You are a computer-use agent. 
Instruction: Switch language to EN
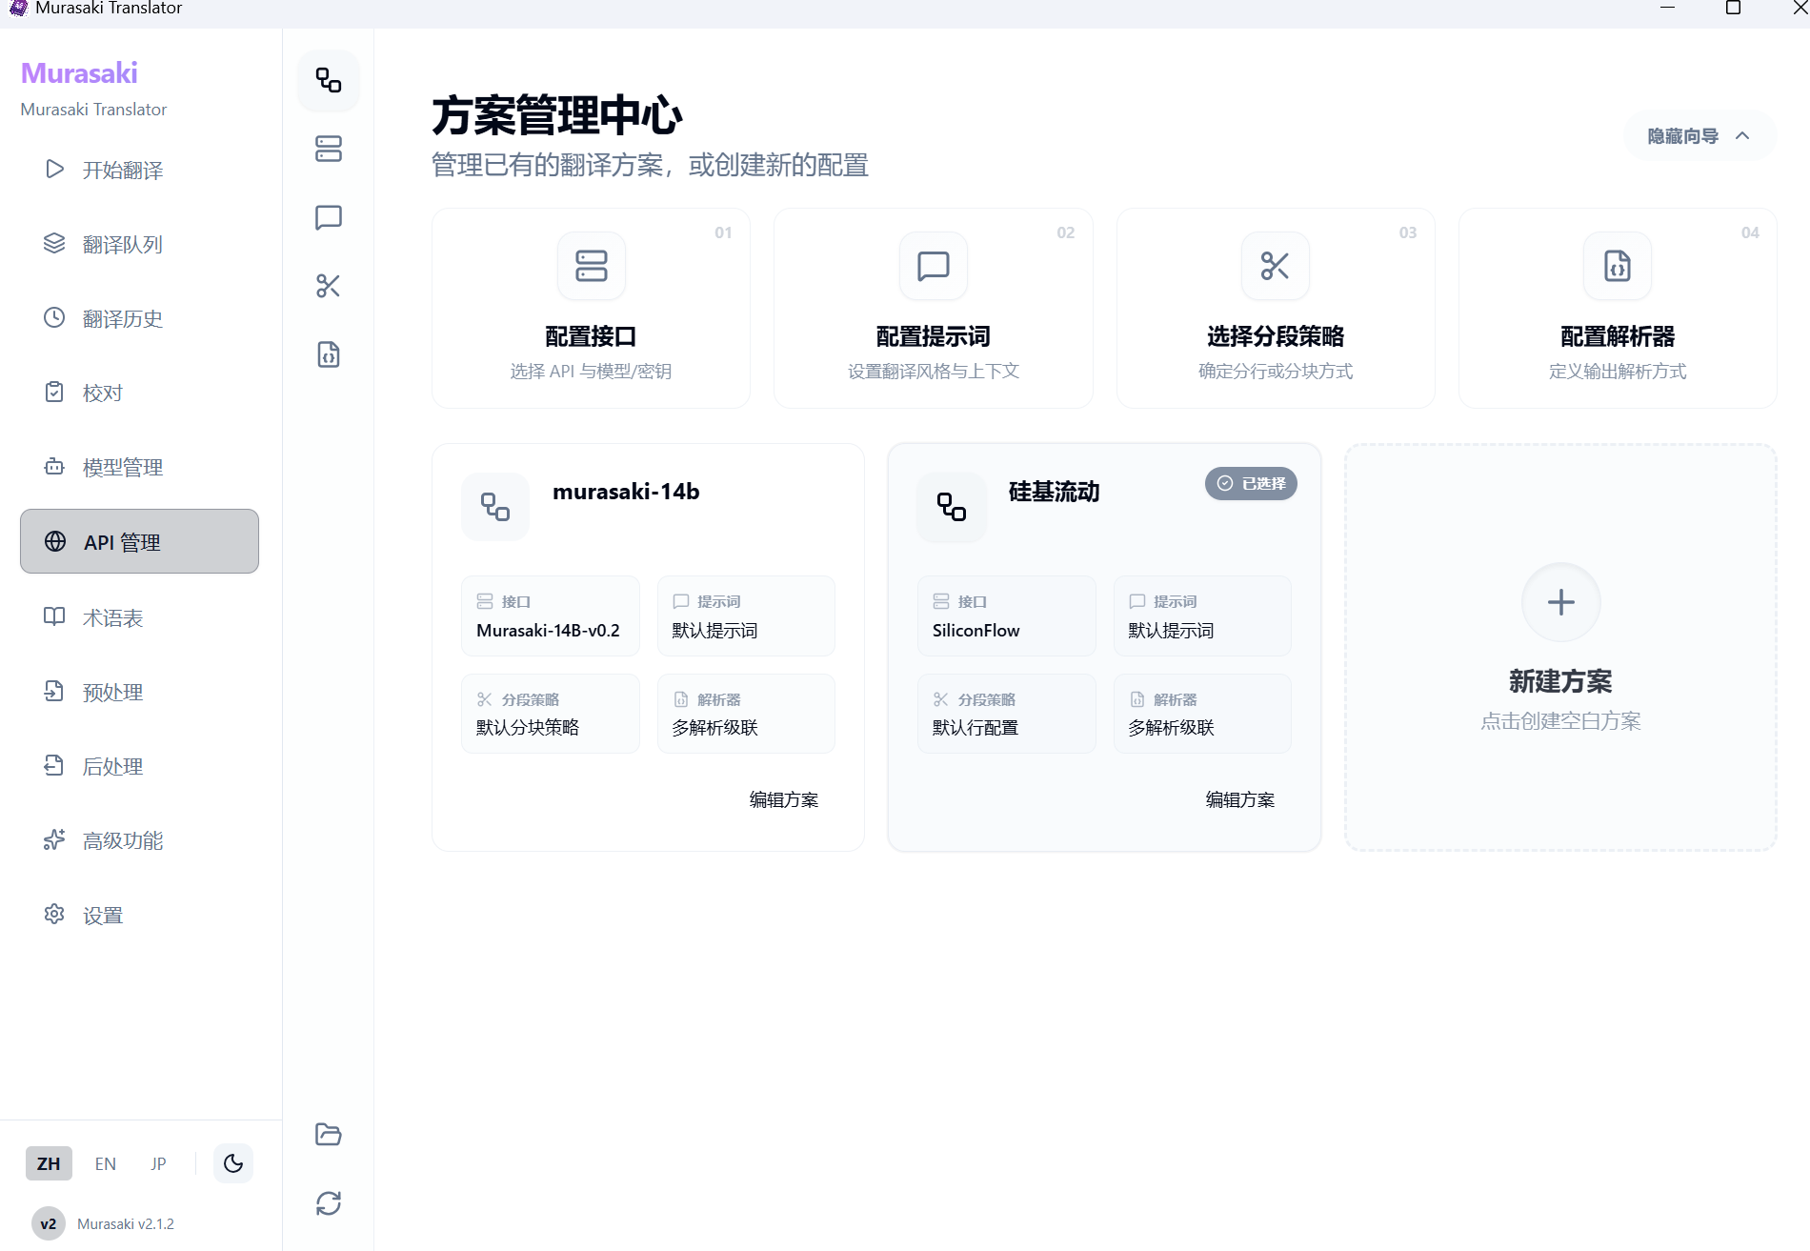point(105,1163)
